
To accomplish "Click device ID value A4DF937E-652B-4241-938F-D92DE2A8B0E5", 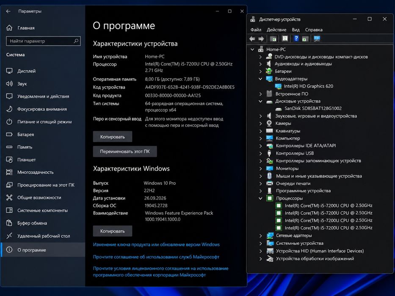I will point(190,87).
